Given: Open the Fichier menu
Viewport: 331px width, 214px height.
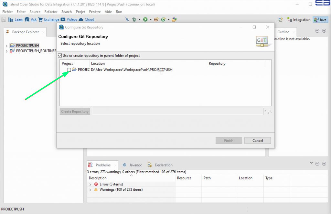Looking at the screenshot, I should pyautogui.click(x=7, y=12).
